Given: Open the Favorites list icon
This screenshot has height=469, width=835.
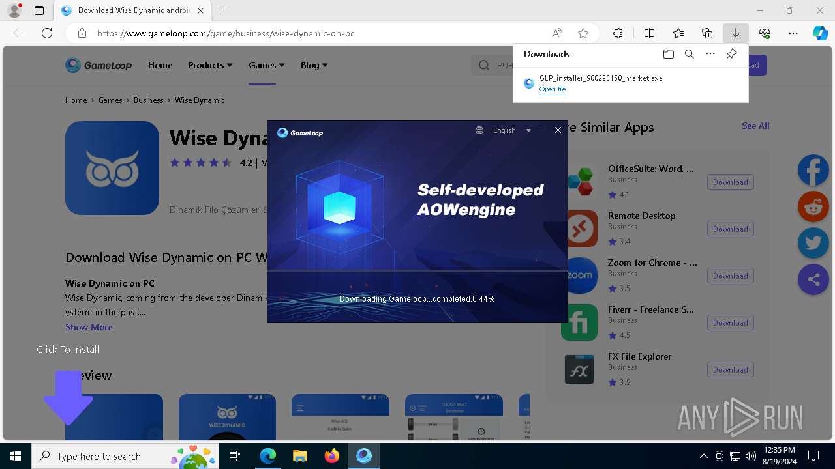Looking at the screenshot, I should click(678, 33).
